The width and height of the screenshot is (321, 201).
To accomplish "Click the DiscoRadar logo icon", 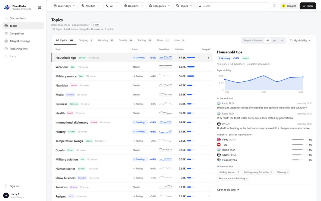I will coord(7,7).
